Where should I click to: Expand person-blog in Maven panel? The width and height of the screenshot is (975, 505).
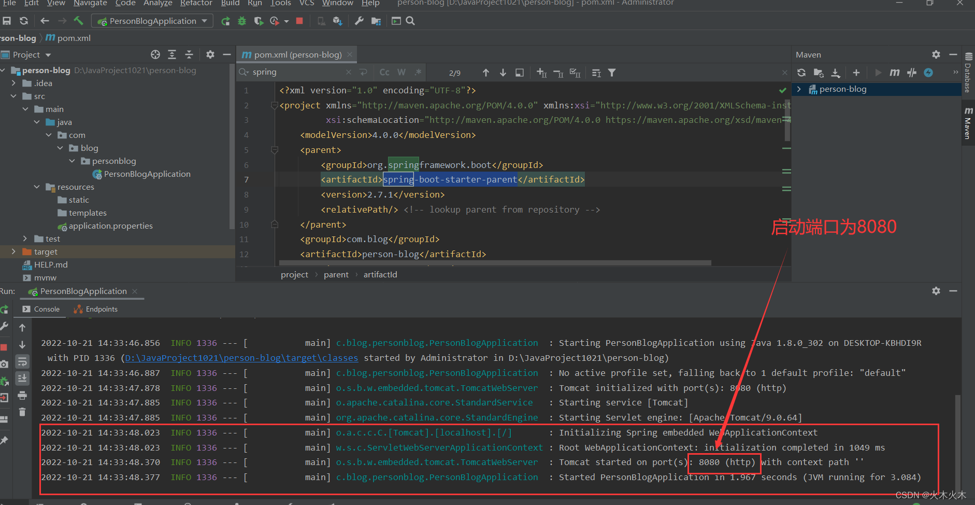799,89
